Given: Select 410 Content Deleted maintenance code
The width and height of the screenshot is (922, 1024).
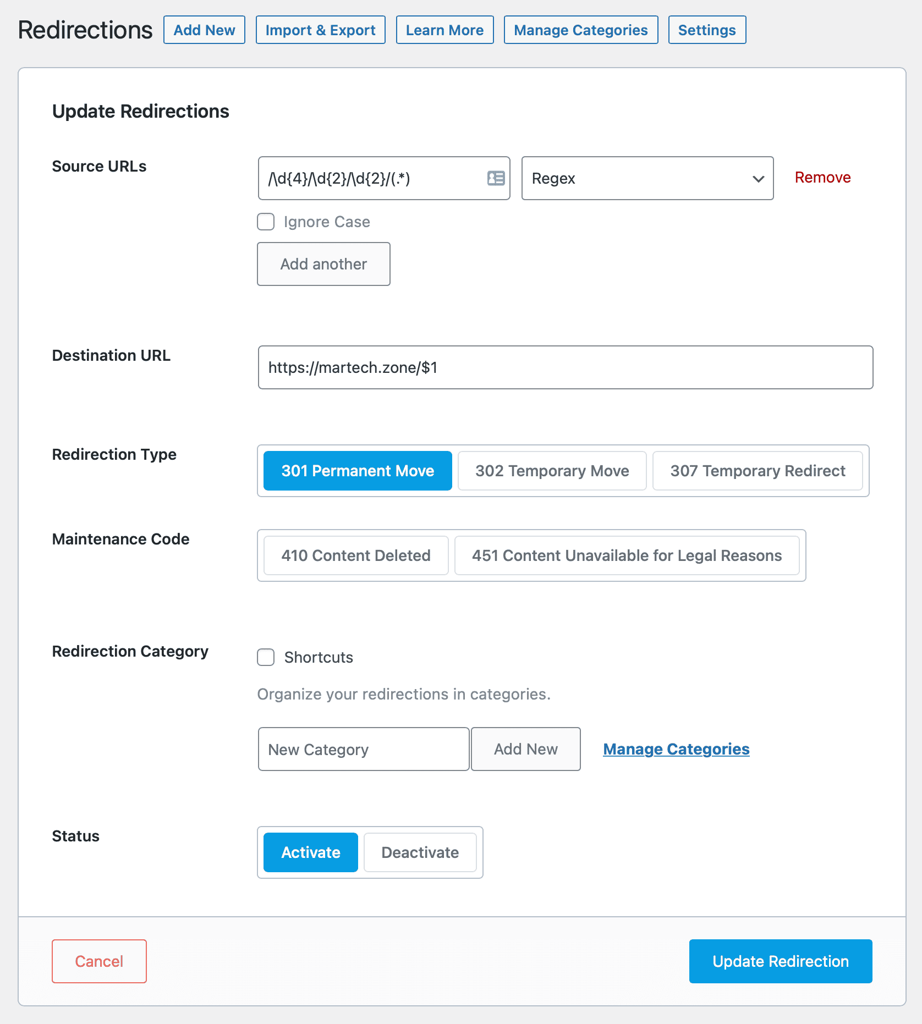Looking at the screenshot, I should 356,555.
